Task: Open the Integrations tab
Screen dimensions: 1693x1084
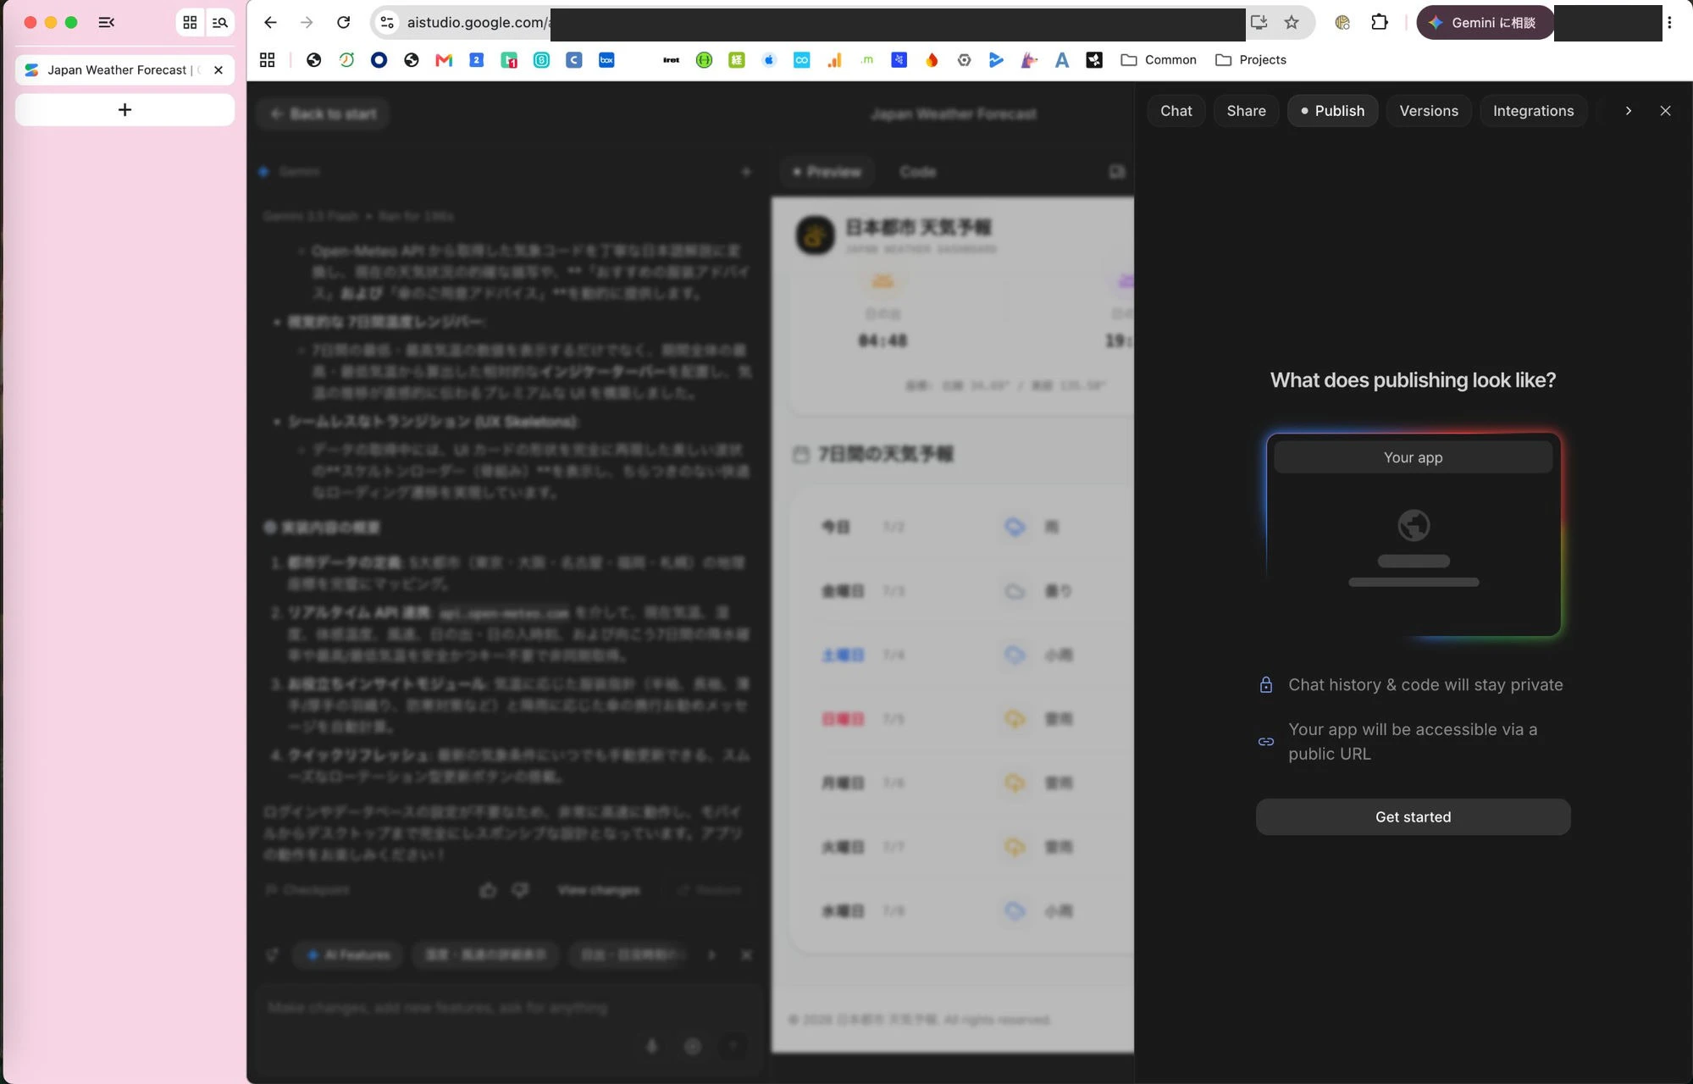Action: pos(1534,111)
